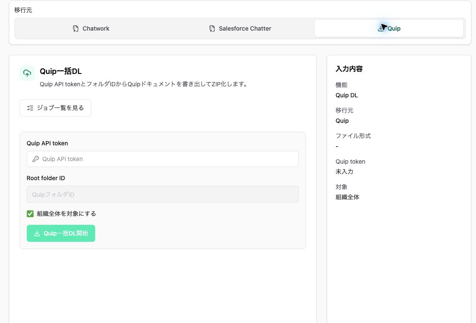Switch to Salesforce Chatter tab
This screenshot has width=476, height=323.
[x=240, y=28]
